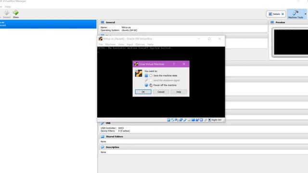Click the Device Filters 0 (0 active) value

click(124, 131)
